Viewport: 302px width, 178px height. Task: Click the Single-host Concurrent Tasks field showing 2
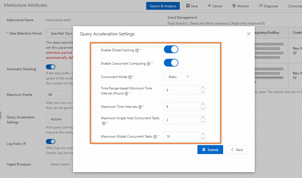coord(182,120)
